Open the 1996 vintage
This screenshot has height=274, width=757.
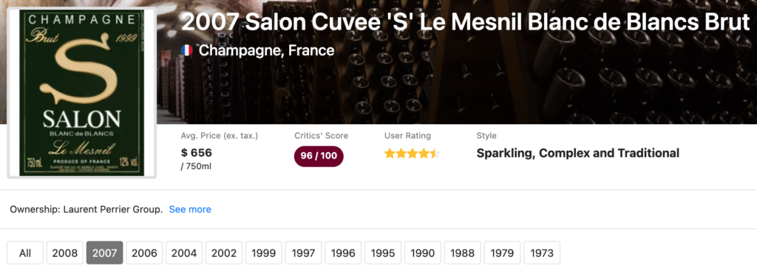coord(343,253)
